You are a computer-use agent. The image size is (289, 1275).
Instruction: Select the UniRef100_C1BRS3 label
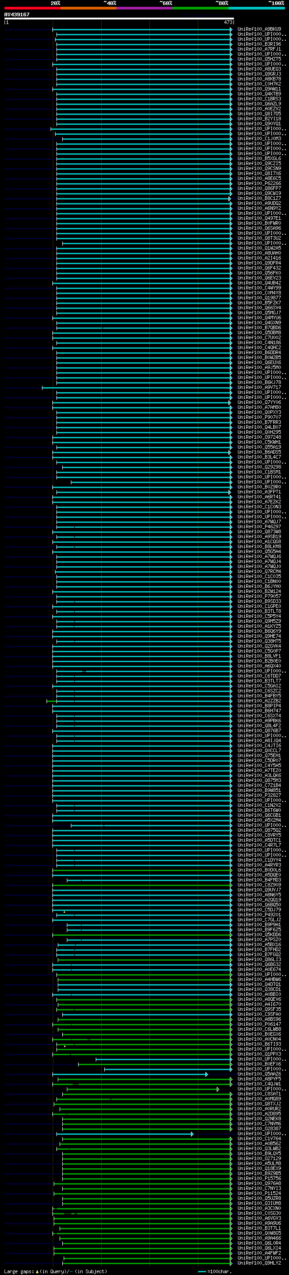(259, 99)
